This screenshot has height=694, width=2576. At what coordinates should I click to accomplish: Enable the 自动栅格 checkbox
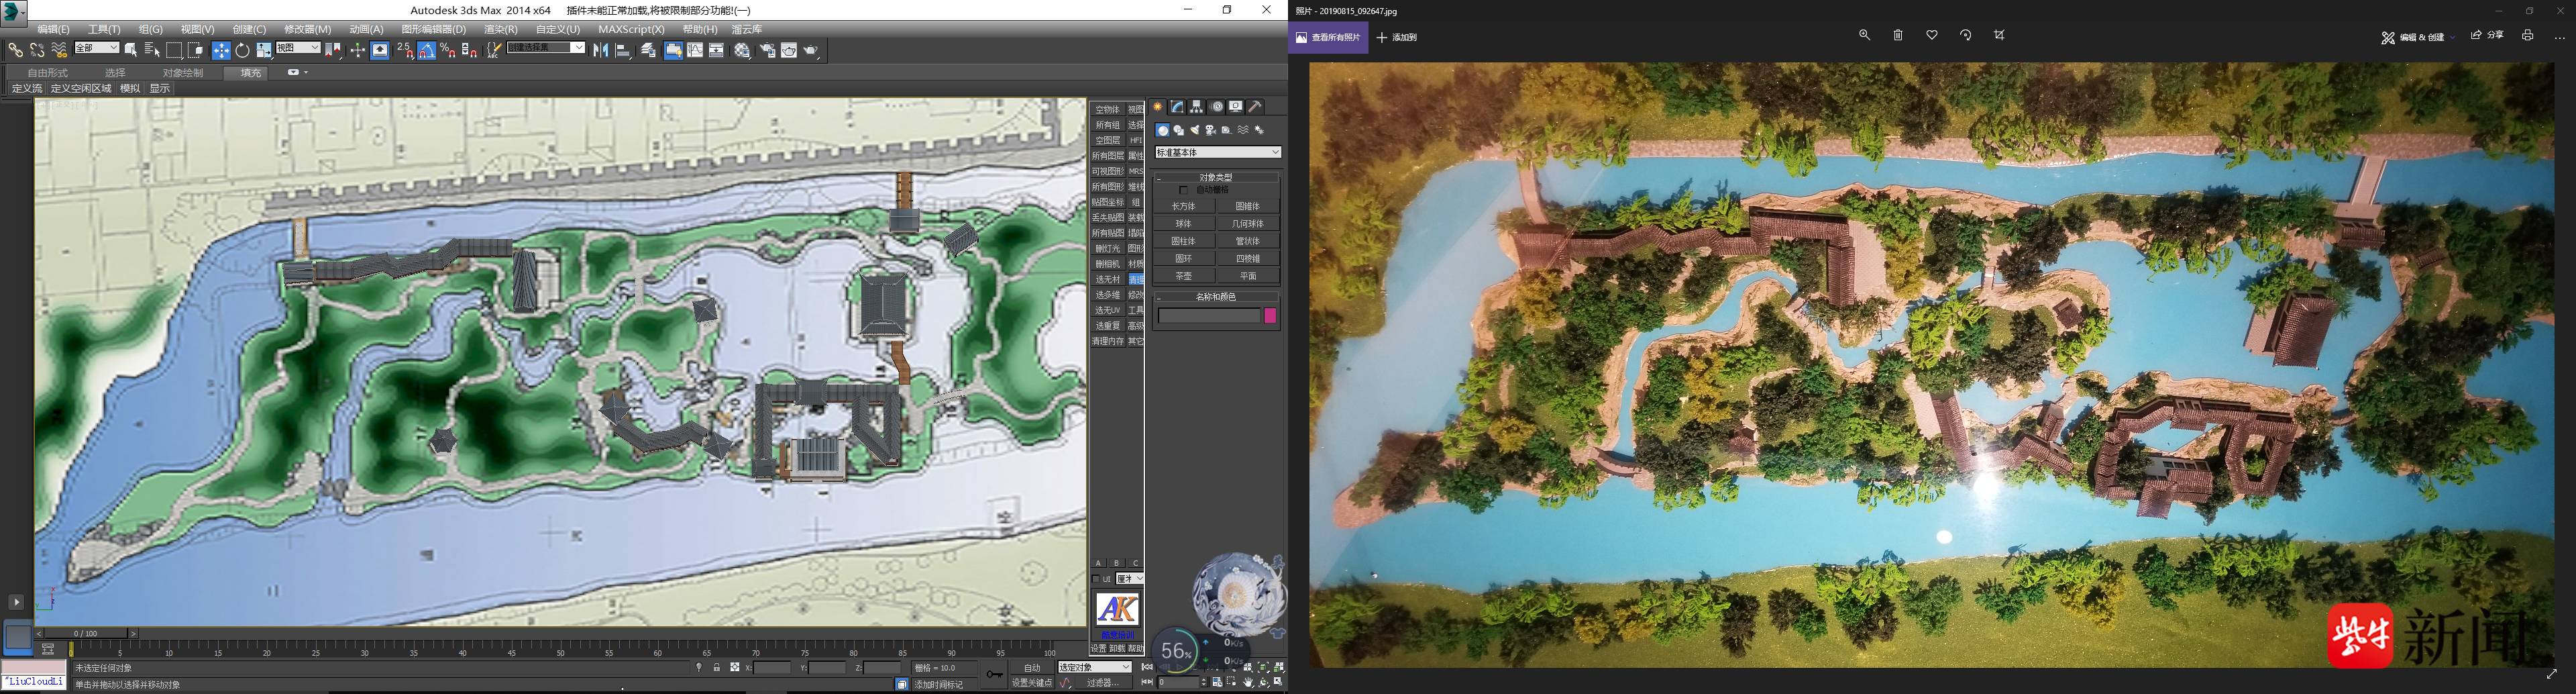[x=1184, y=190]
